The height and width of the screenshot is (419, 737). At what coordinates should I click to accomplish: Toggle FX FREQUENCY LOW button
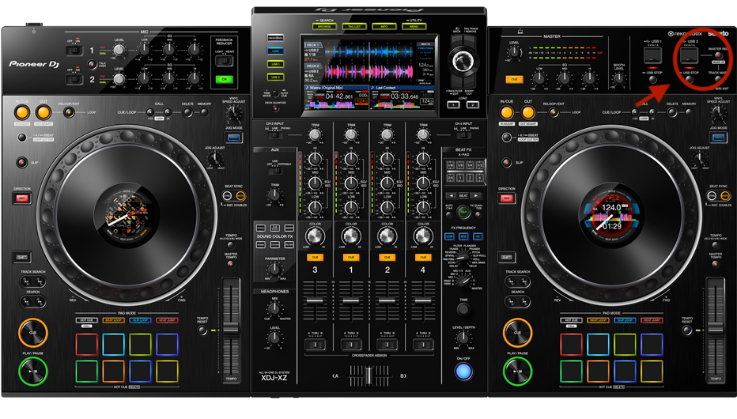click(x=449, y=236)
